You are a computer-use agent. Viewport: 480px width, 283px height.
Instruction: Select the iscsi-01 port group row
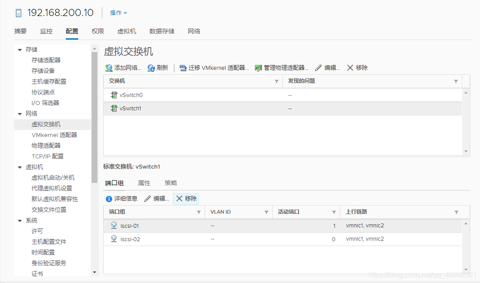282,226
